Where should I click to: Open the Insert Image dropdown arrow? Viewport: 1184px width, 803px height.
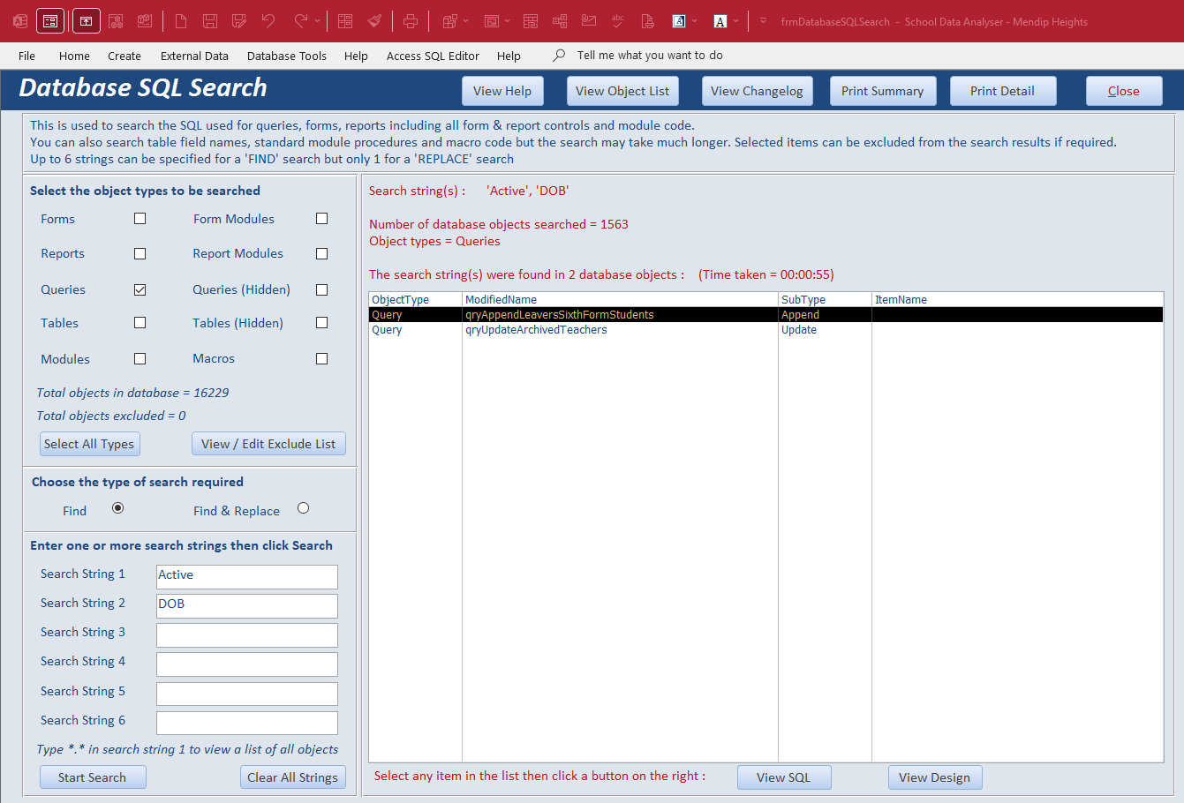pos(507,21)
